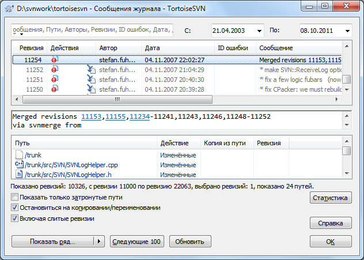Click the modified action icon for revision 11254
This screenshot has width=364, height=260.
tap(55, 60)
